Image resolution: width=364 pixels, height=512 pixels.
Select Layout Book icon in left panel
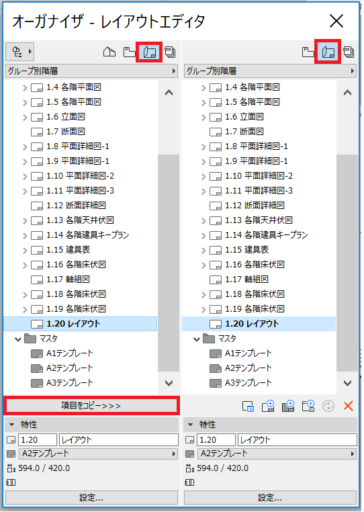(150, 52)
